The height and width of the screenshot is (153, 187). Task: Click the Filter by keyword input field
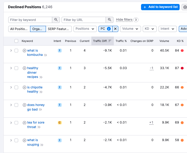30,20
